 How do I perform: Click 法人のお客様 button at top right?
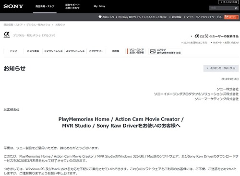click(228, 2)
